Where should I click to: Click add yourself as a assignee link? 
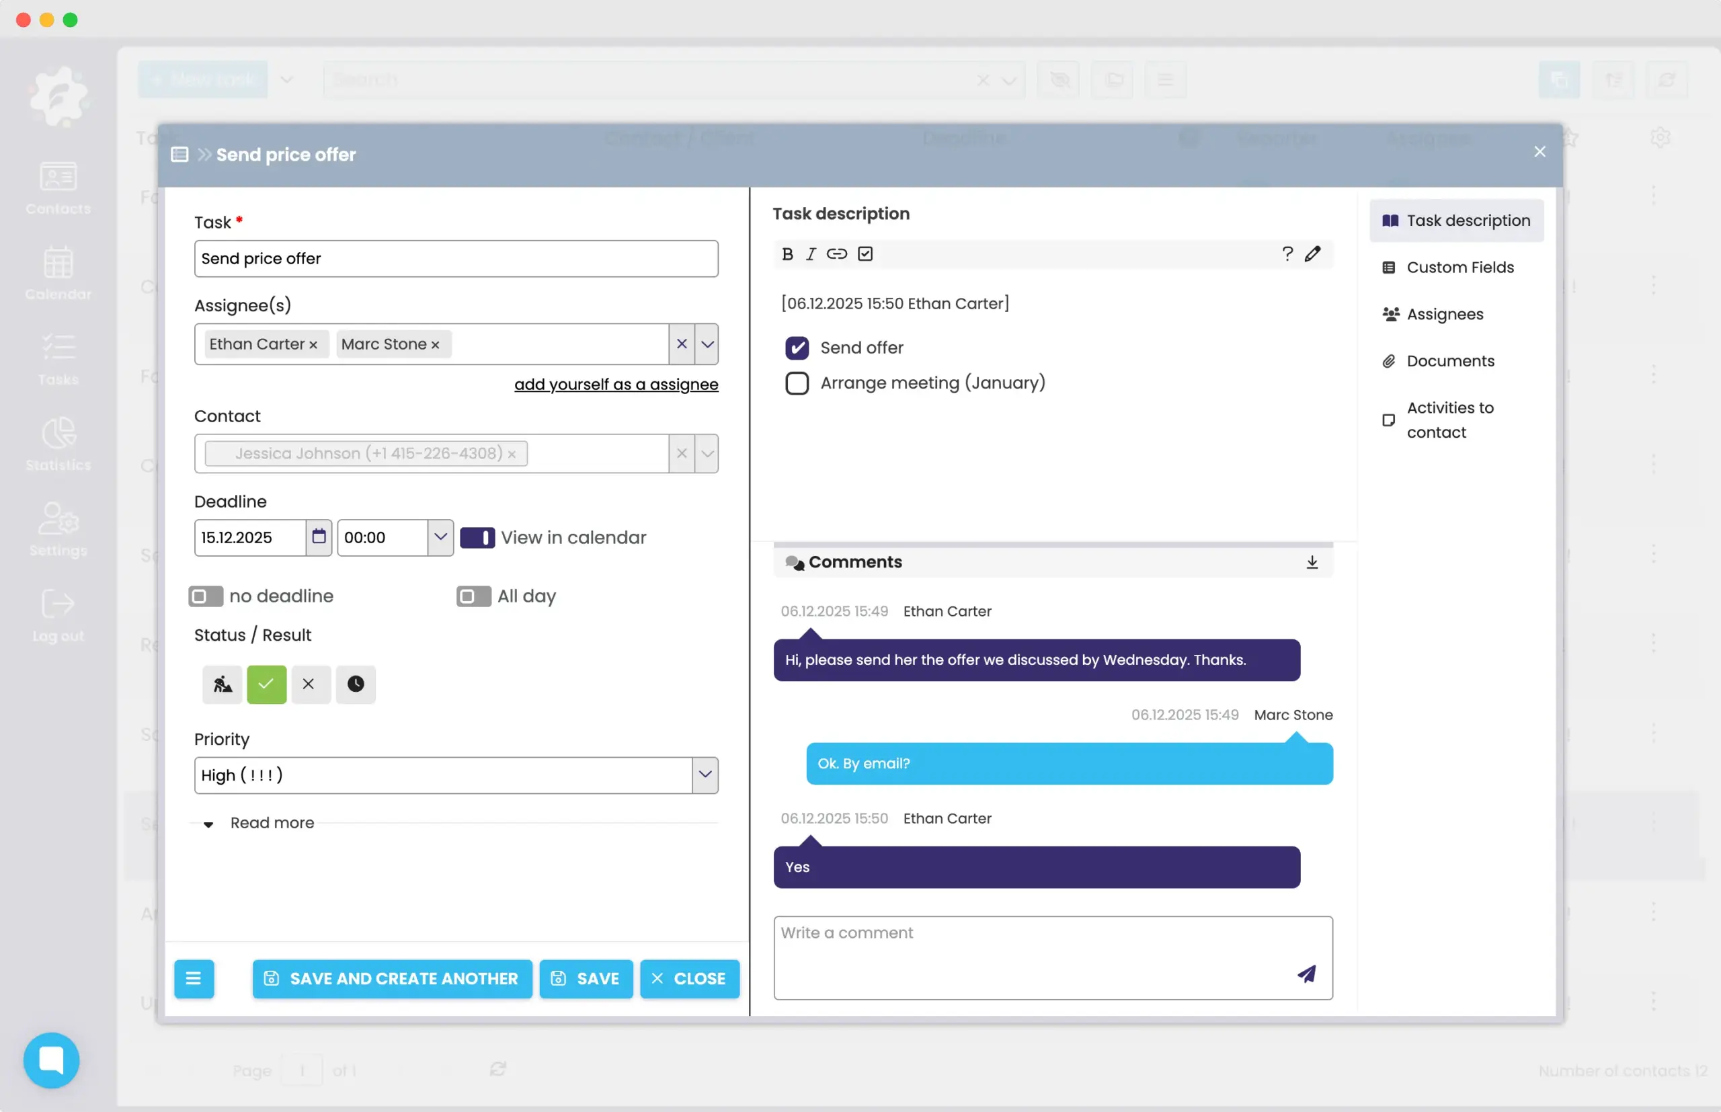(616, 383)
